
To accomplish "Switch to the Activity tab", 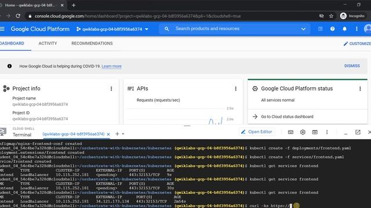I will (48, 43).
